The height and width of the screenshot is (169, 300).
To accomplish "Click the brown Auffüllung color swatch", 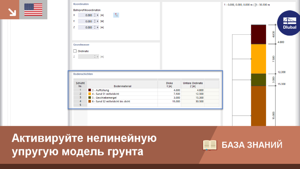I will 90,90.
